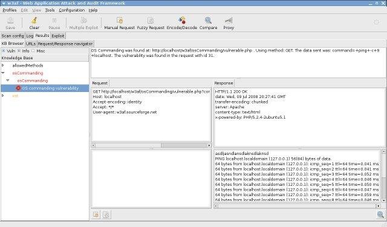This screenshot has height=227, width=387.
Task: Click the vulnerability description text box
Action: tap(238, 63)
